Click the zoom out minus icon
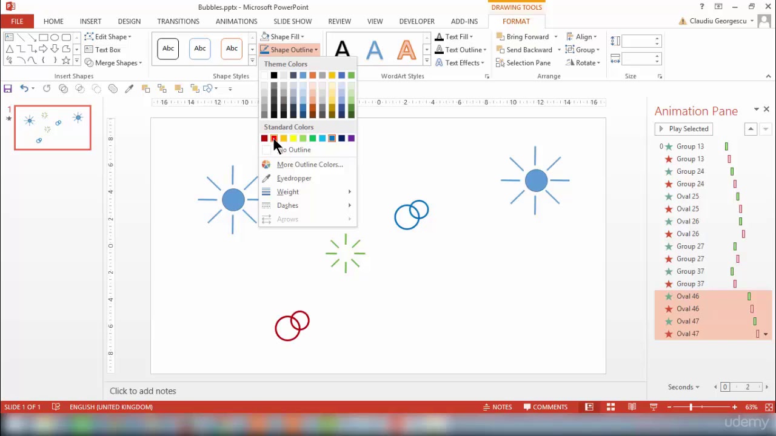This screenshot has width=776, height=436. 671,407
